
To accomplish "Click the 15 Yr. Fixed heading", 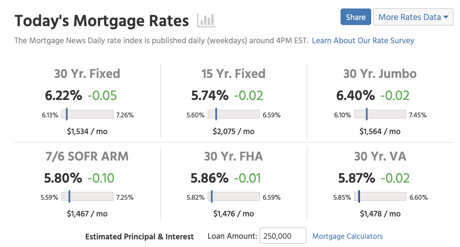I will tap(233, 74).
